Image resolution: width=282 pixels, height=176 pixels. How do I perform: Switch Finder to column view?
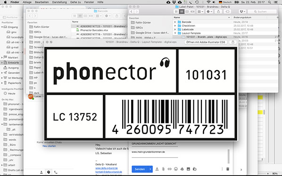coord(187,11)
